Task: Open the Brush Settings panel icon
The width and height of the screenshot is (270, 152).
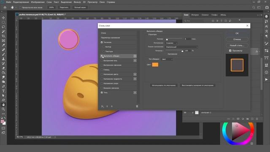Action: (266, 43)
